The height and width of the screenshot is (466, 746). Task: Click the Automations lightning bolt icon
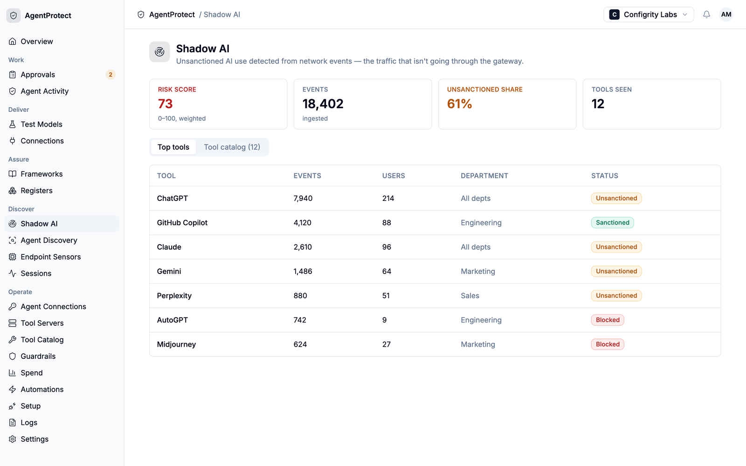pyautogui.click(x=13, y=390)
